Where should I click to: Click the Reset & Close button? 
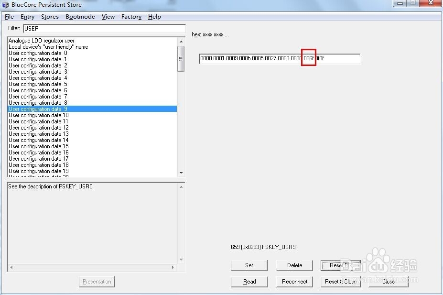tap(340, 282)
